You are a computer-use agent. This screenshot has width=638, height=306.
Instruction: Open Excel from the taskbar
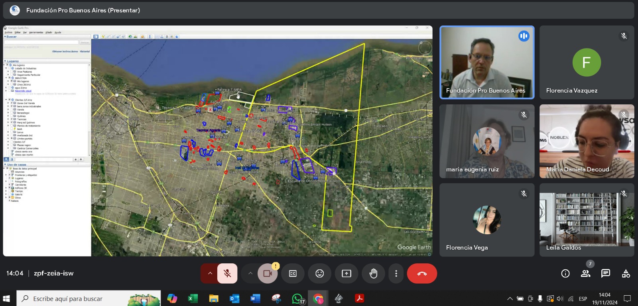193,298
